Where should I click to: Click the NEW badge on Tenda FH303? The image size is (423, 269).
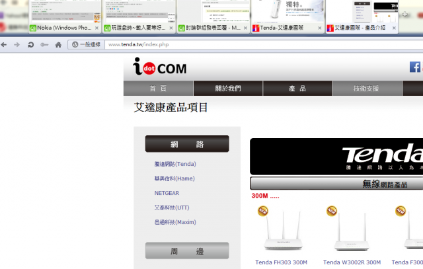click(263, 211)
